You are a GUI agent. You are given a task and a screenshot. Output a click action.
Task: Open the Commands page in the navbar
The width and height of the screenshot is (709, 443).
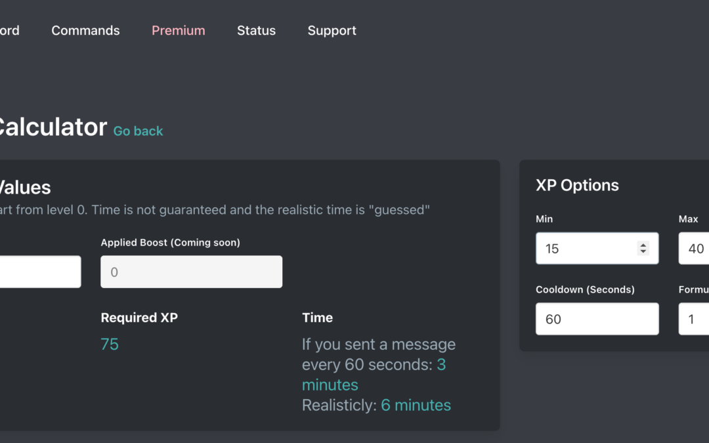pos(85,31)
